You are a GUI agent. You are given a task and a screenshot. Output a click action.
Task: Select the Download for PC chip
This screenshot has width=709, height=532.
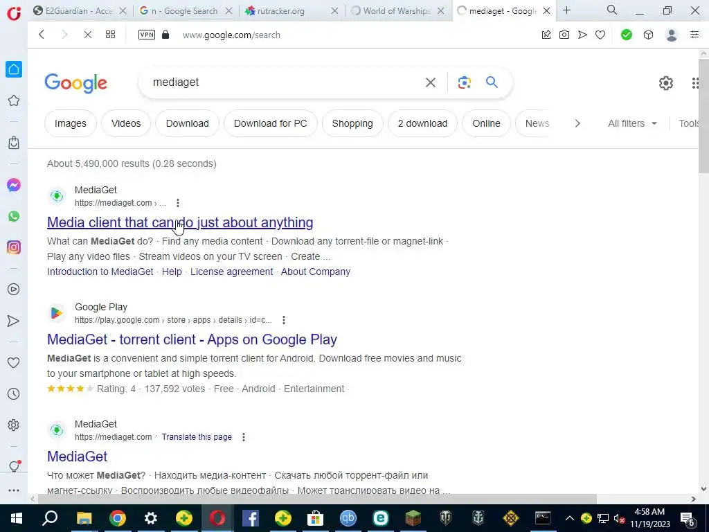click(x=271, y=123)
